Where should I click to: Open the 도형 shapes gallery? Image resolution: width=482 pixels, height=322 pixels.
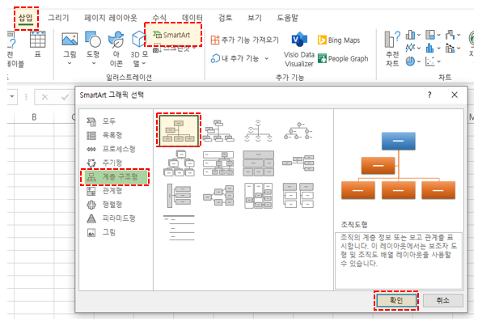(93, 40)
